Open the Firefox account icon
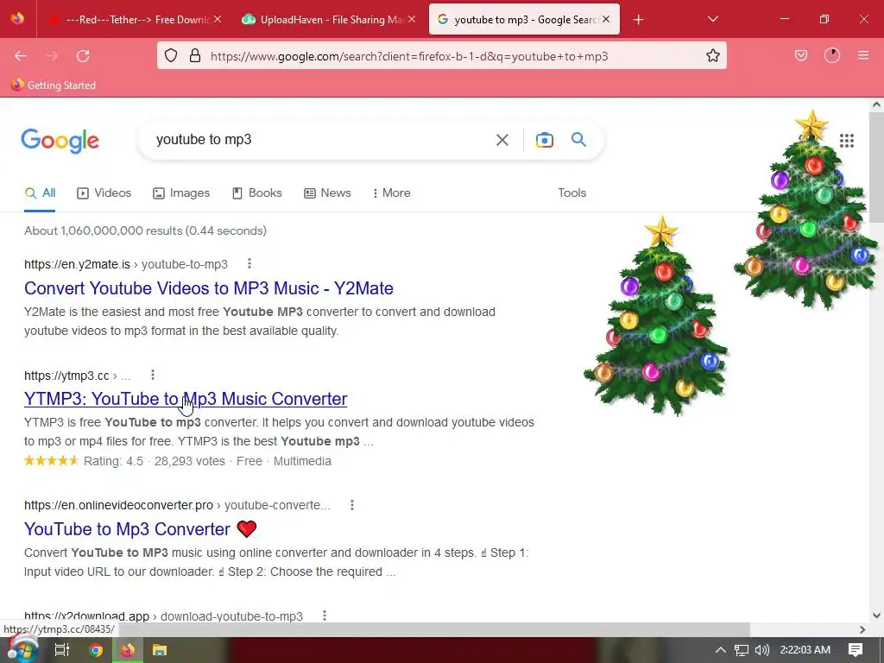Viewport: 884px width, 663px height. point(832,56)
